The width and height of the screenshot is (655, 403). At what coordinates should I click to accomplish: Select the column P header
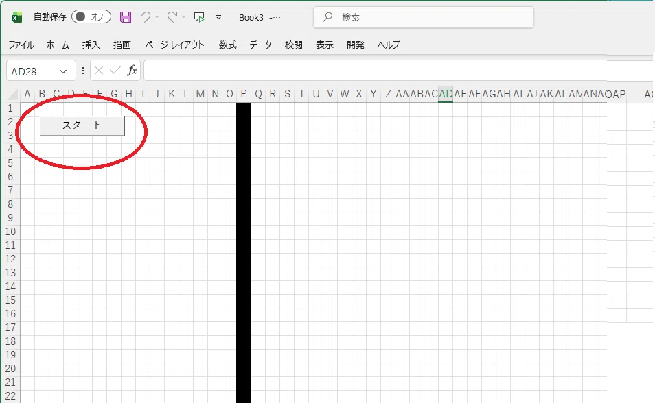244,94
